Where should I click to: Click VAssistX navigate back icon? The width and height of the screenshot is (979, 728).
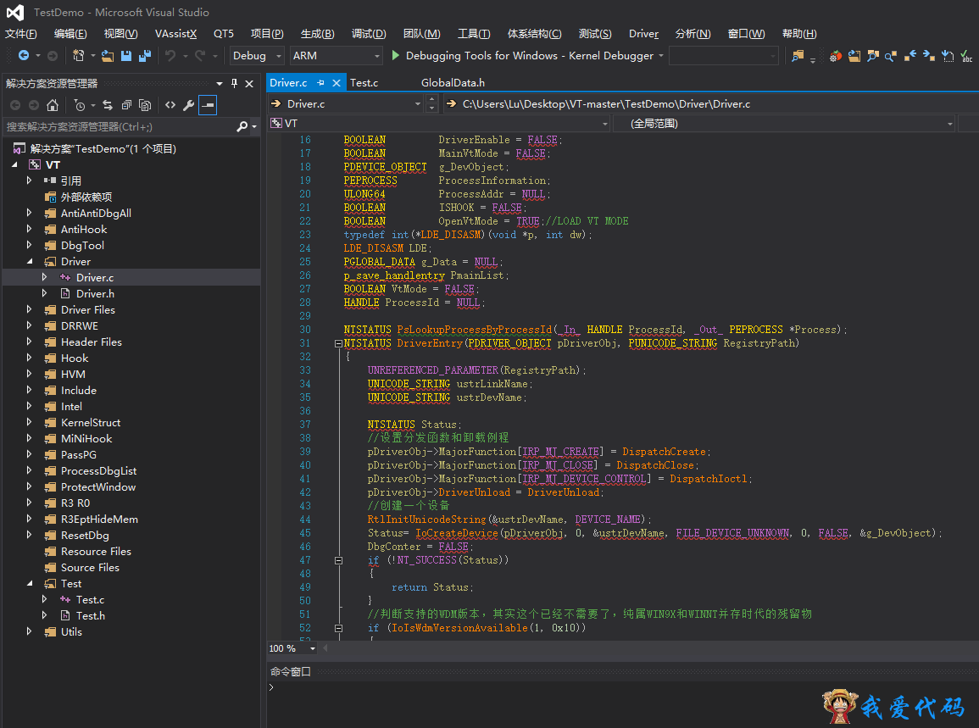(x=910, y=56)
